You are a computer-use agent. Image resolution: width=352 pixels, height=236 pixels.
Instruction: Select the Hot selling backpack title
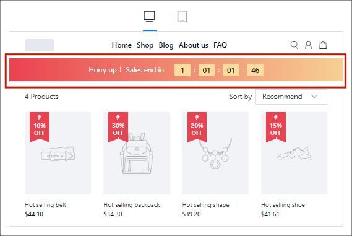132,205
